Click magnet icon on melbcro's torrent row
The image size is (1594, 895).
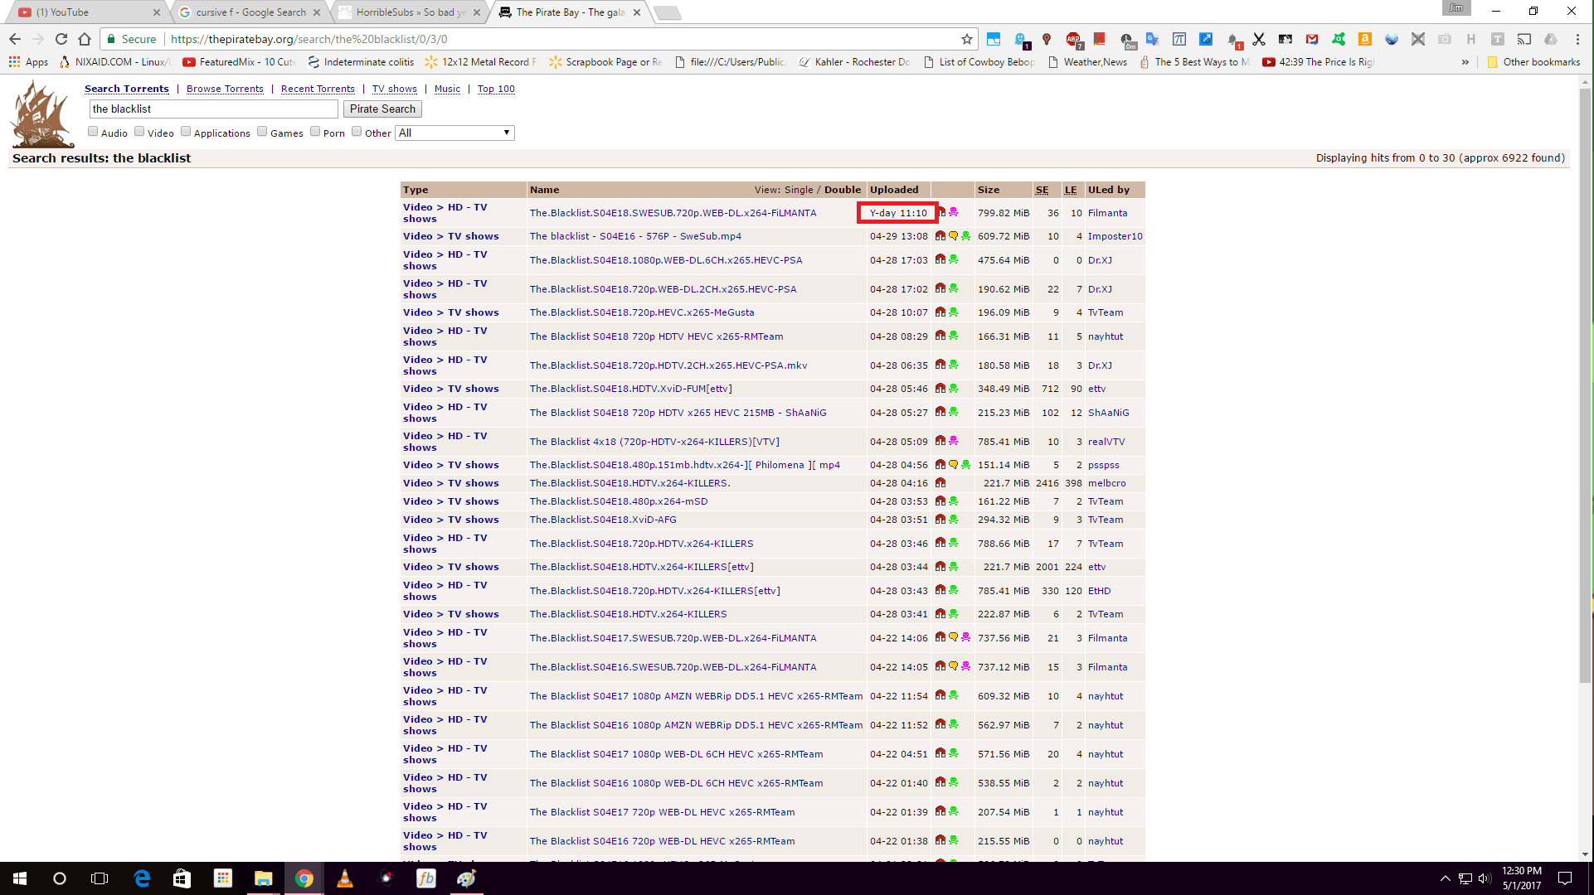point(940,483)
